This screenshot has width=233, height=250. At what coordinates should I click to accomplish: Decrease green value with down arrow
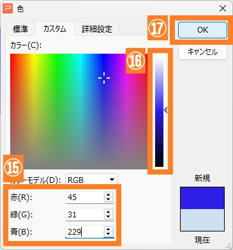[x=109, y=217]
